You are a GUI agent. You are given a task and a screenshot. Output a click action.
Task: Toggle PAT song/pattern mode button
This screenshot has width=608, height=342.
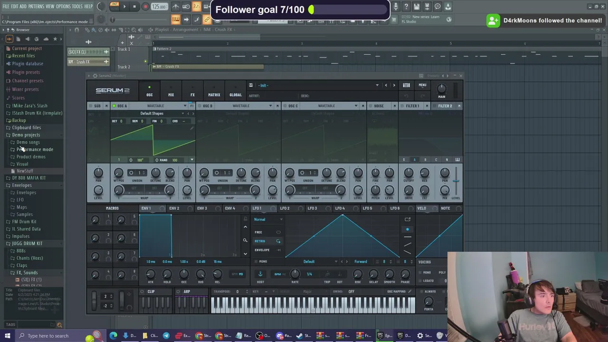coord(114,7)
